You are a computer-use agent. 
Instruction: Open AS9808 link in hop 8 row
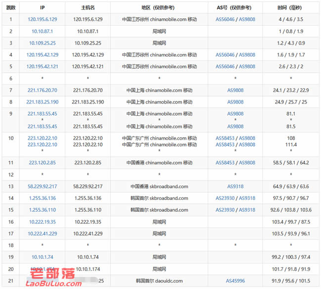tap(235, 102)
